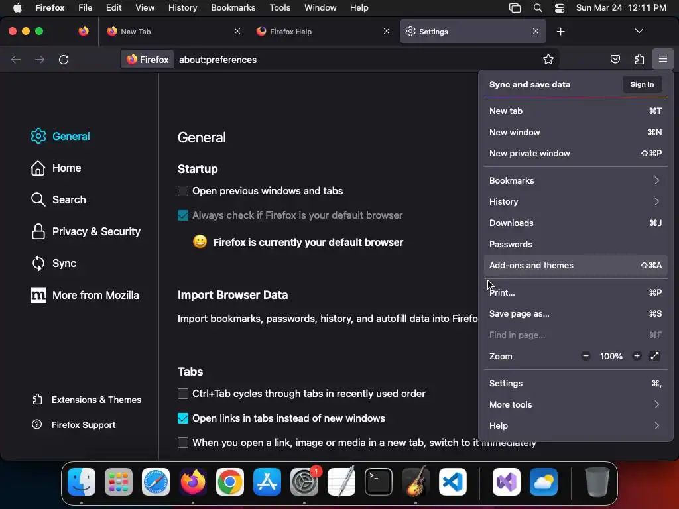Click the Firefox identity box in URL bar
This screenshot has width=679, height=509.
click(148, 59)
